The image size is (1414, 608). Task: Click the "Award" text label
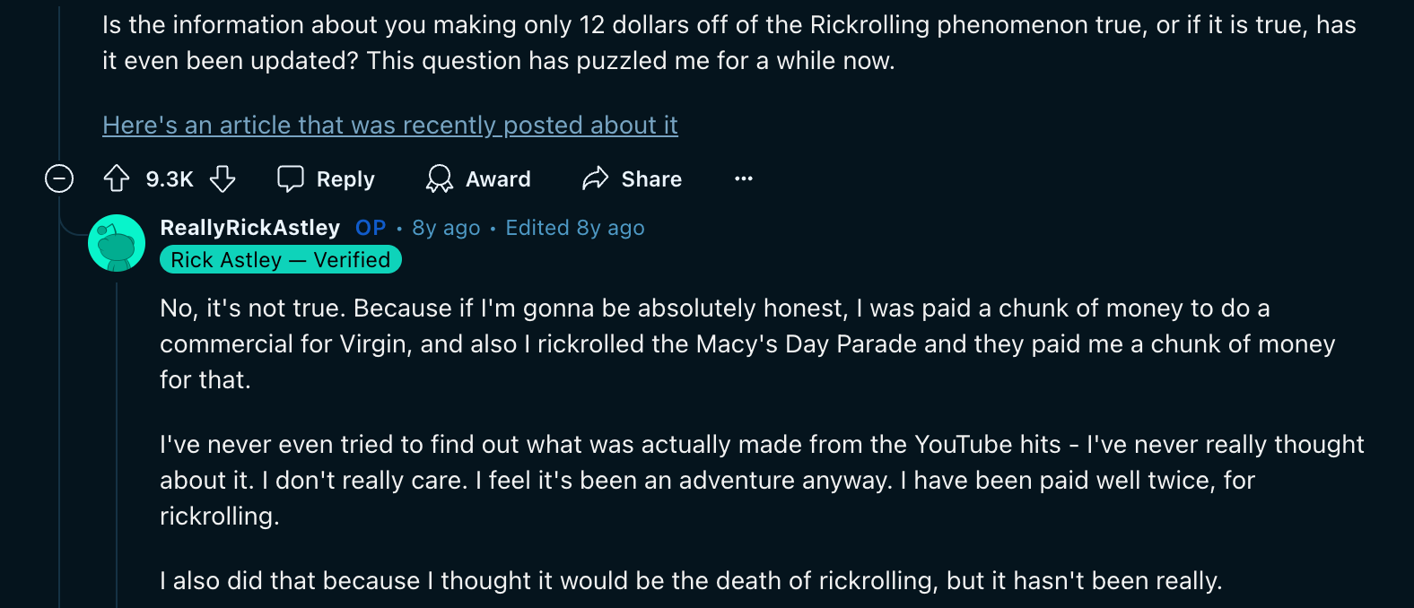click(x=498, y=179)
